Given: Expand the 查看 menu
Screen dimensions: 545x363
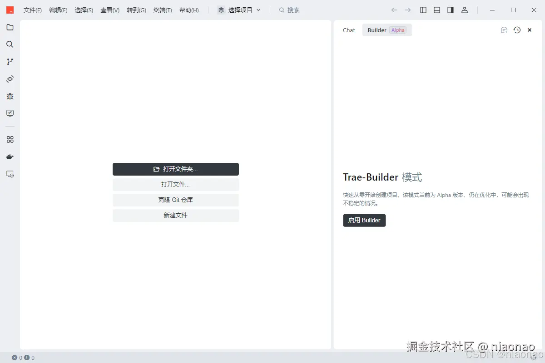Looking at the screenshot, I should tap(109, 10).
